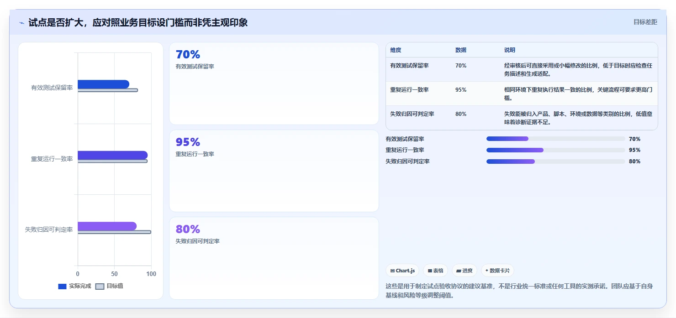Viewport: 676px width, 318px height.
Task: Click the 数据 table column header
Action: click(461, 50)
